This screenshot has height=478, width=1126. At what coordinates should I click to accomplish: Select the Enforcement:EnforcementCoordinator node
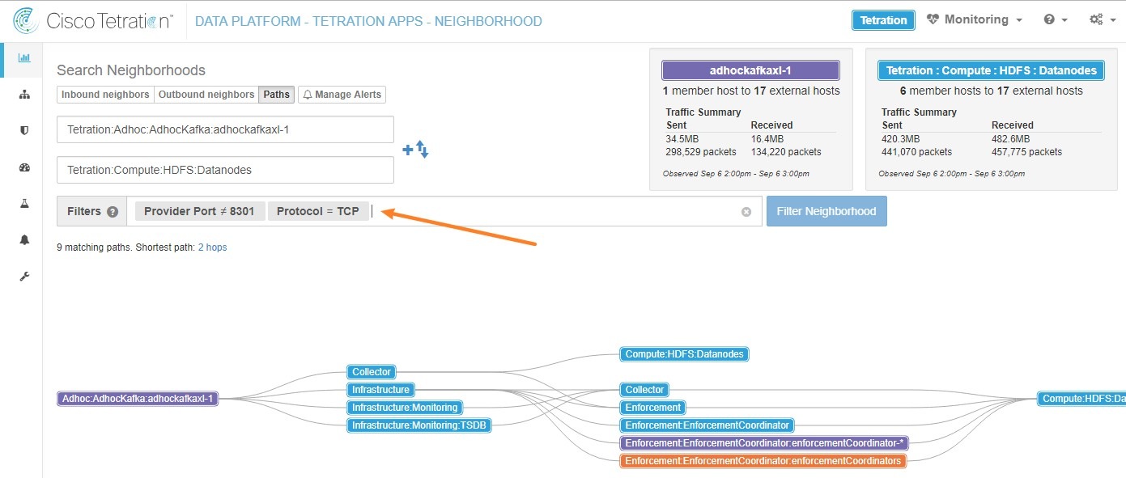[707, 425]
